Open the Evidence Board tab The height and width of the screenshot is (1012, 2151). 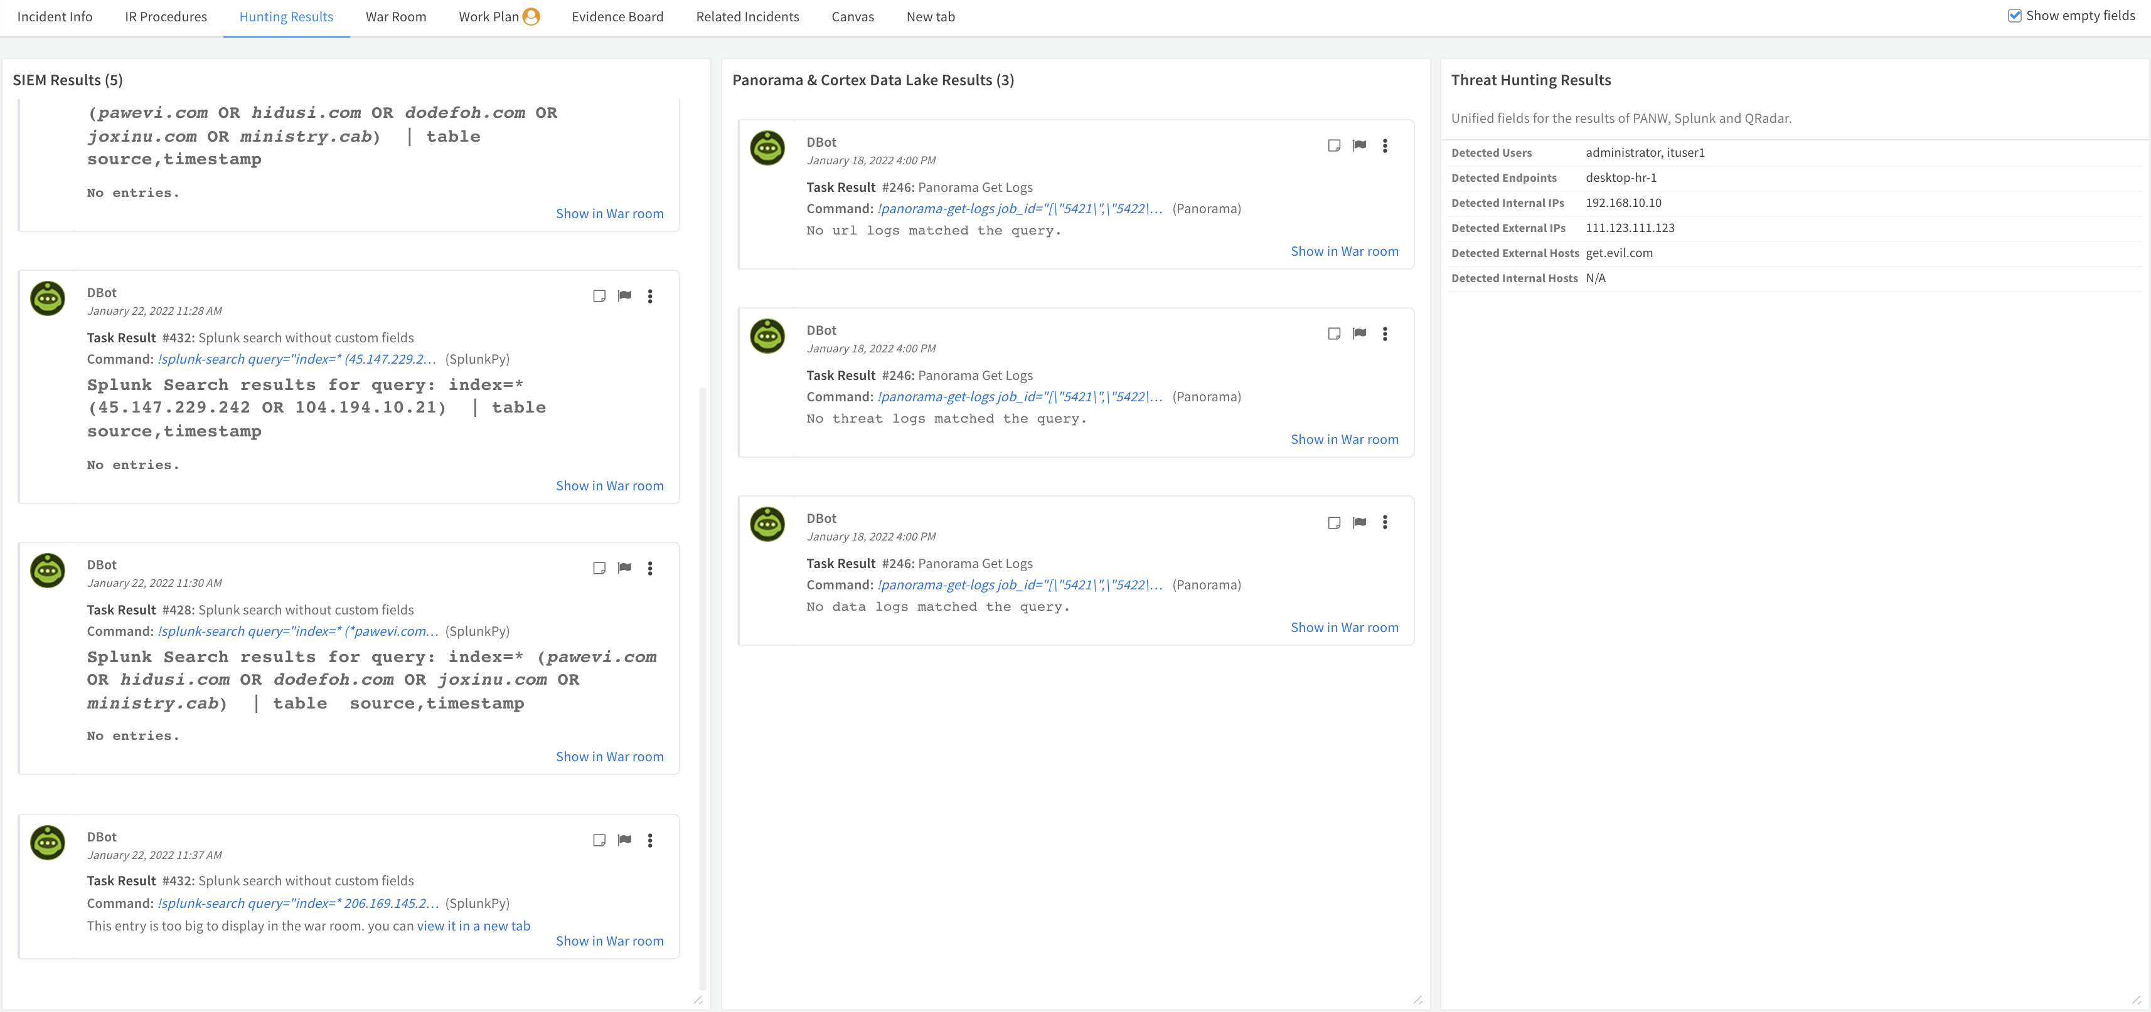(617, 17)
